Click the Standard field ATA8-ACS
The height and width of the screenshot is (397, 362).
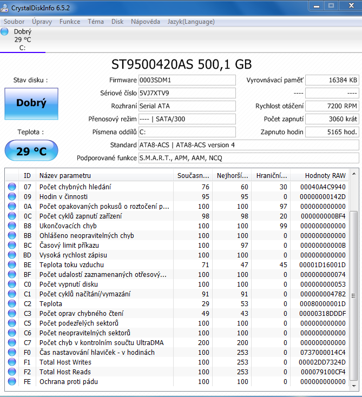tap(249, 145)
